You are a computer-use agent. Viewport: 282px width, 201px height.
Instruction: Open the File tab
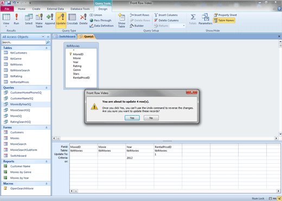pos(7,9)
